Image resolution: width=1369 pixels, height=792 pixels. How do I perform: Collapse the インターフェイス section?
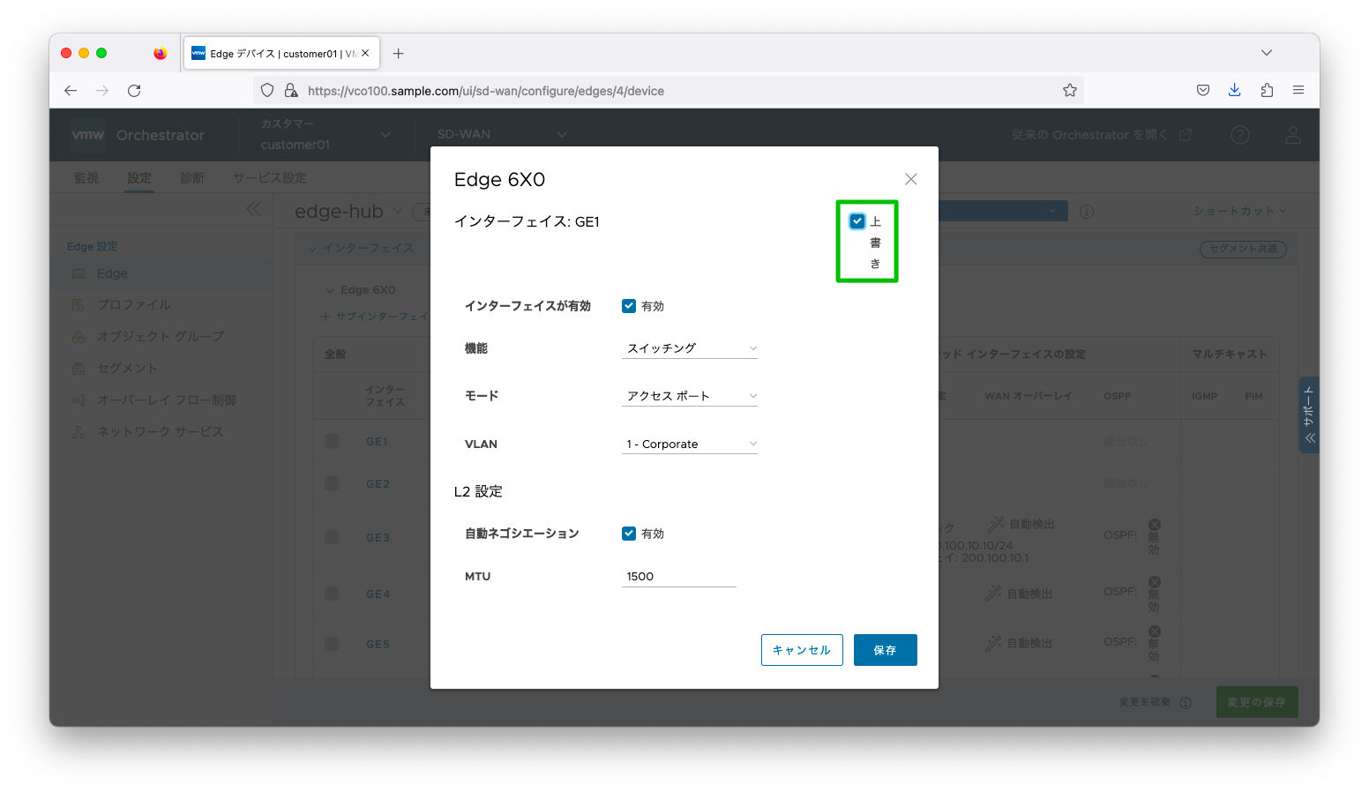pos(311,249)
